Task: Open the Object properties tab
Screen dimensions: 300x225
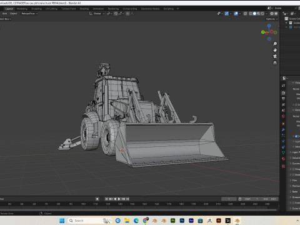Action: click(283, 124)
